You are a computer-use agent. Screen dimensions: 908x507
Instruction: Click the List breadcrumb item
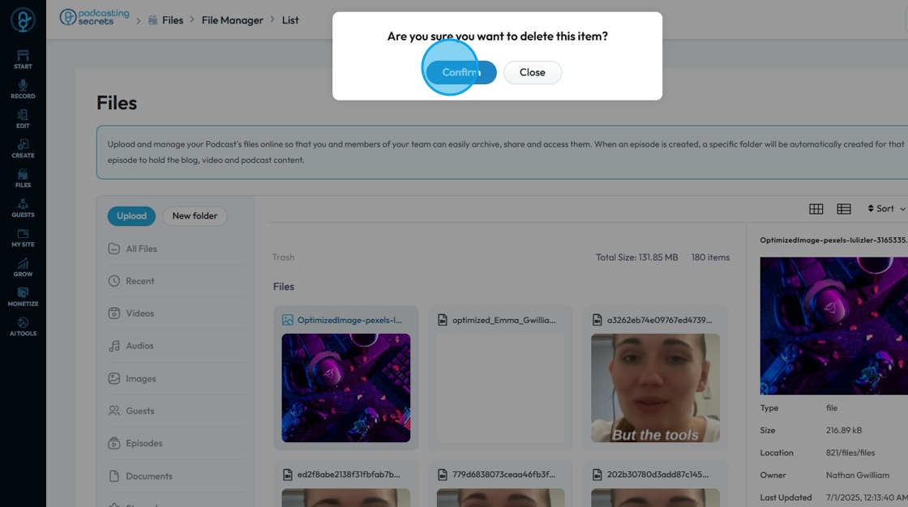coord(290,20)
